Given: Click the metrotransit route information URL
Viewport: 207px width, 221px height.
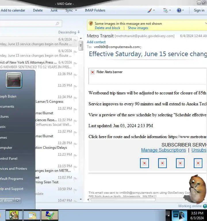Looking at the screenshot, I should (x=187, y=137).
